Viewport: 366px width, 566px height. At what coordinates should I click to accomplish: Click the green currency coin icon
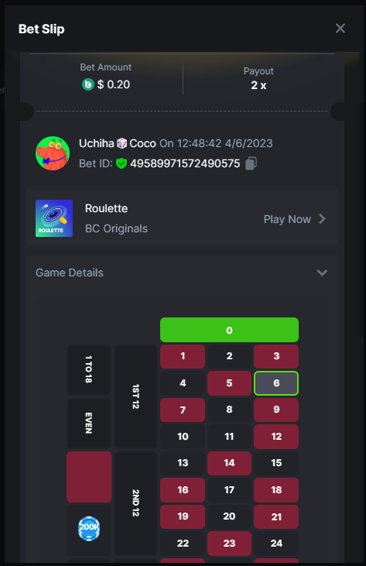[88, 84]
